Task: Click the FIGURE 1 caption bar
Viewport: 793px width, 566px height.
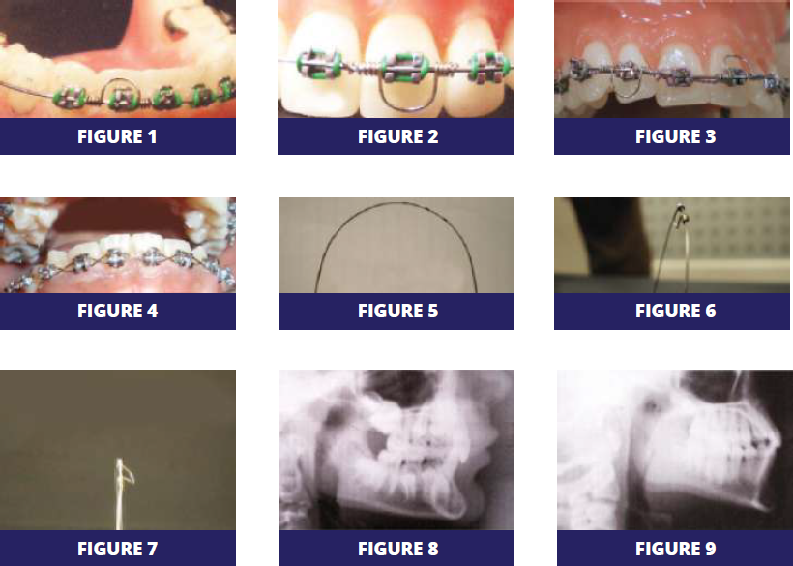Action: 118,136
